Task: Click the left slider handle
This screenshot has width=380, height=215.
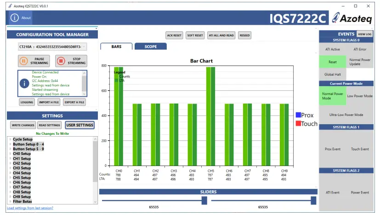Action: [x=204, y=200]
